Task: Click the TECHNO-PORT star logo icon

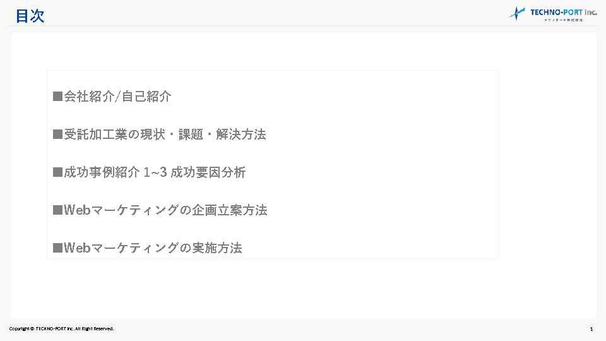Action: click(518, 13)
